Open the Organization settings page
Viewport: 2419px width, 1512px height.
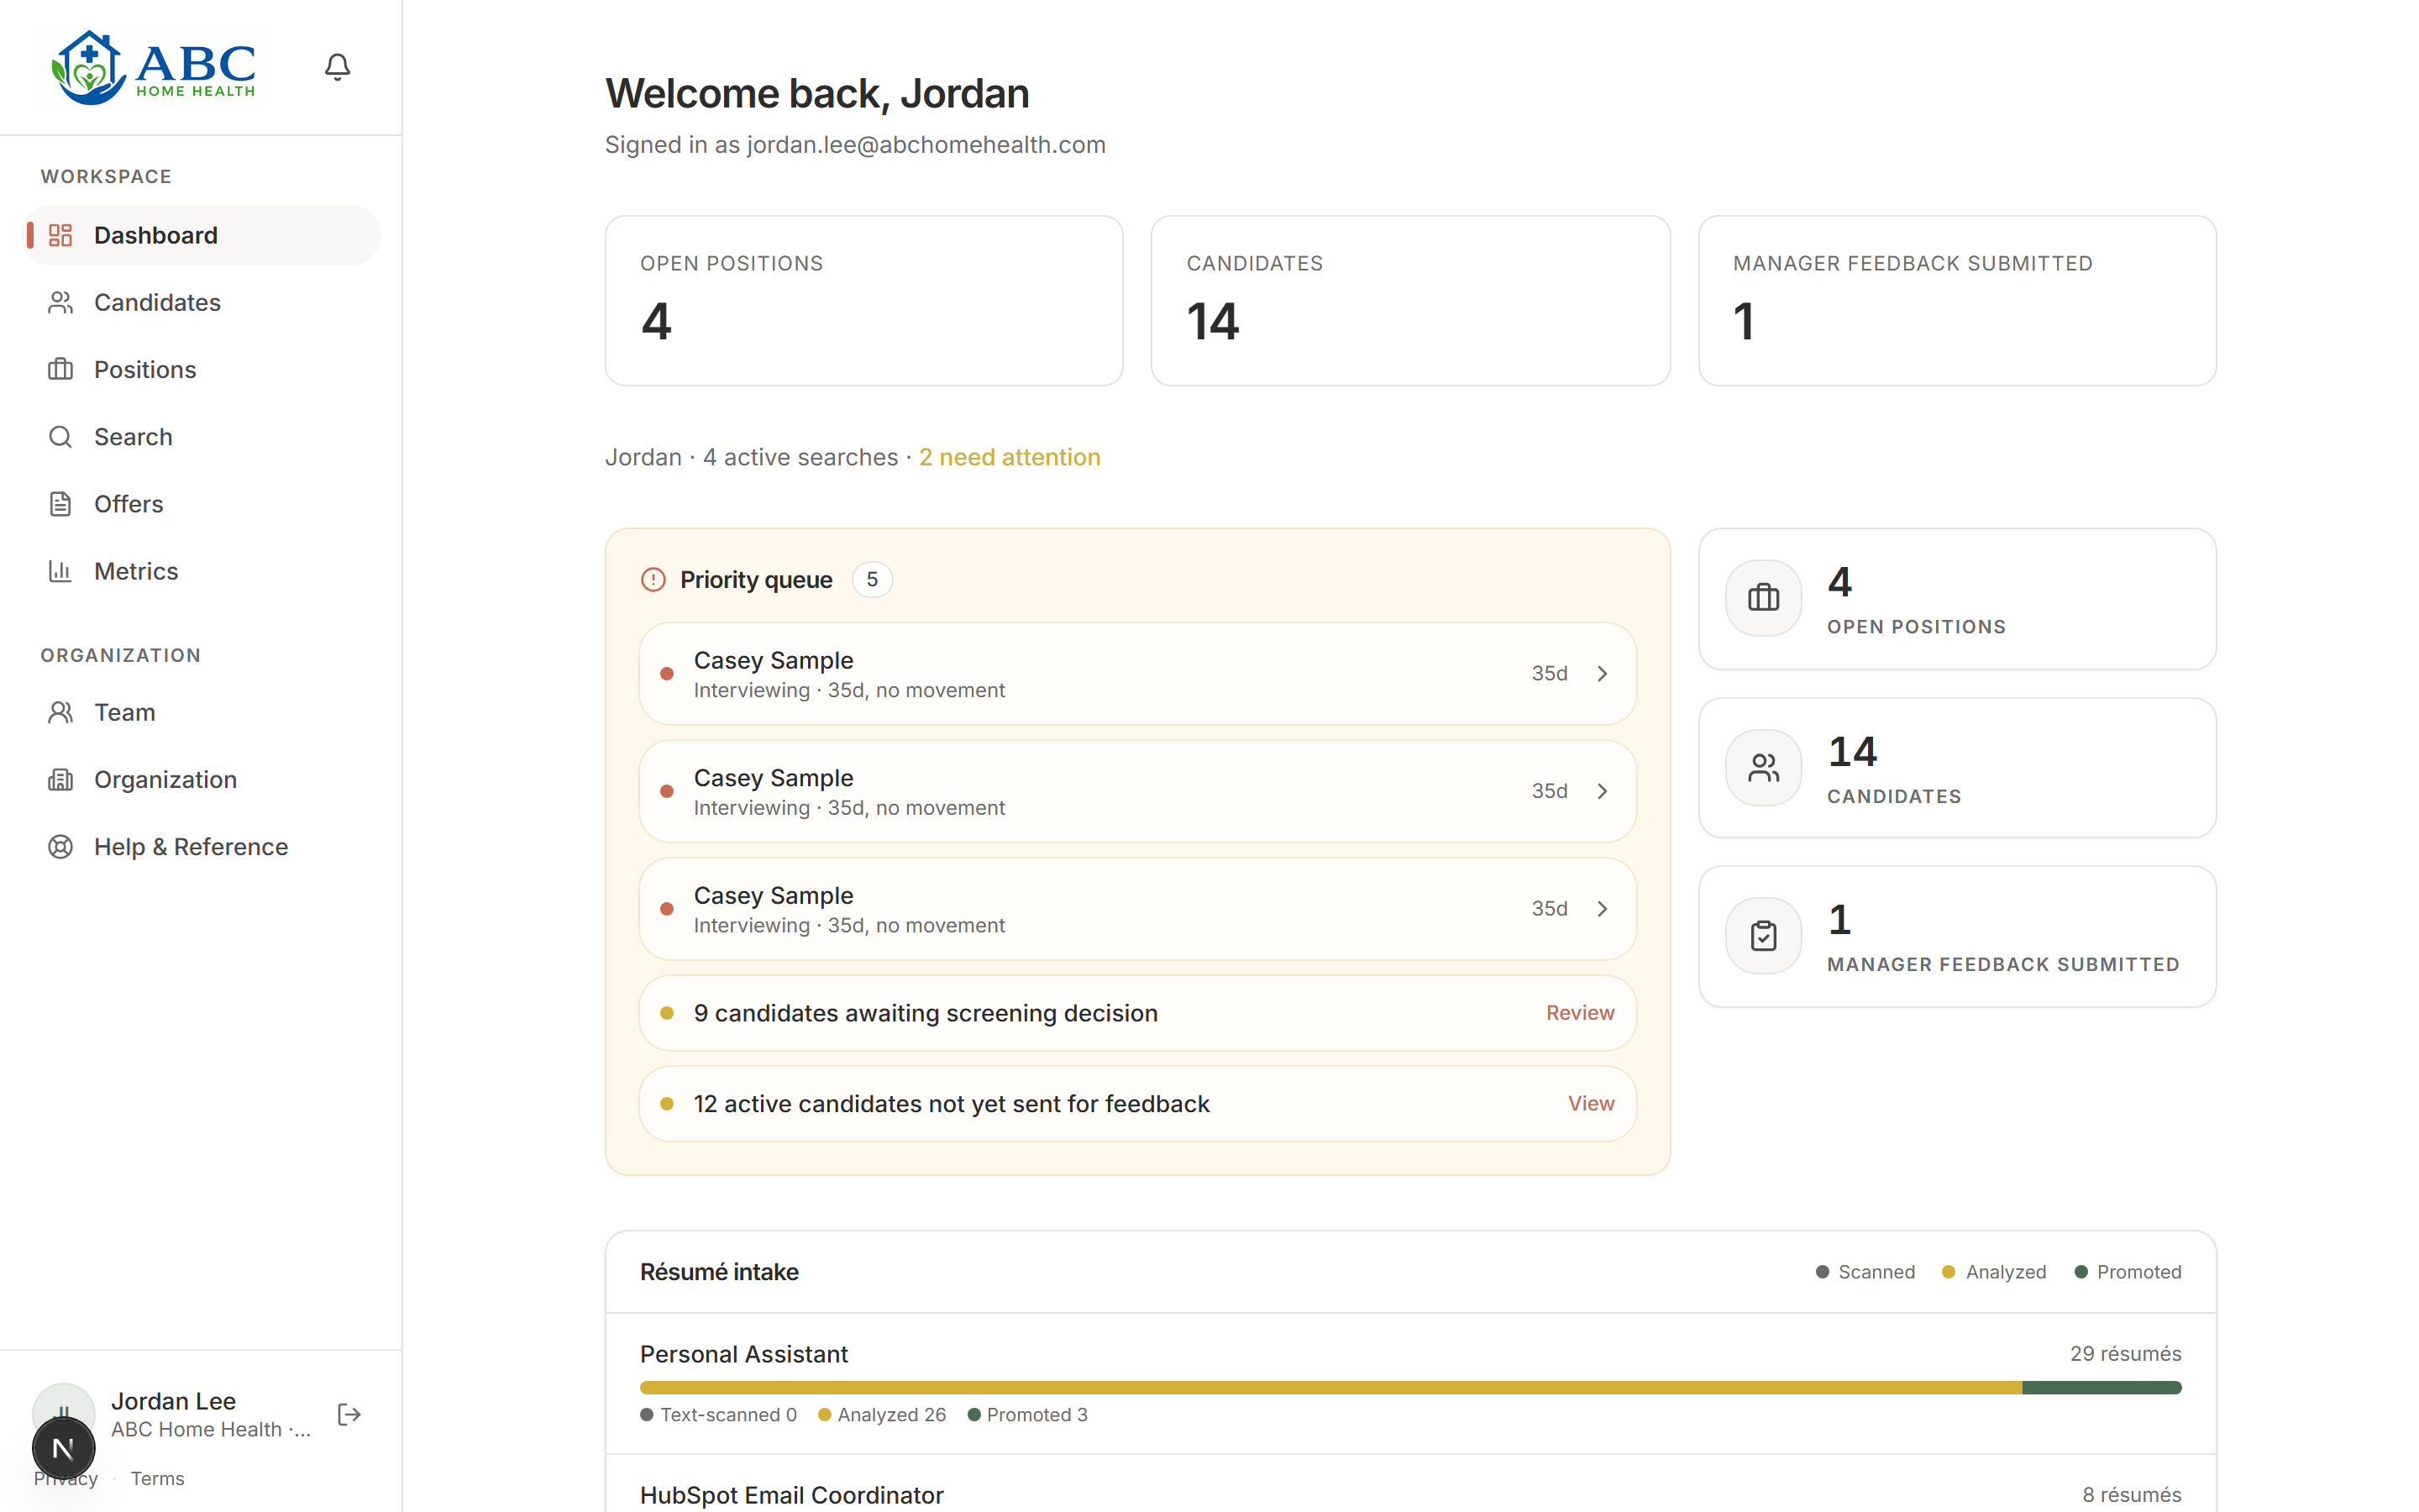point(201,779)
